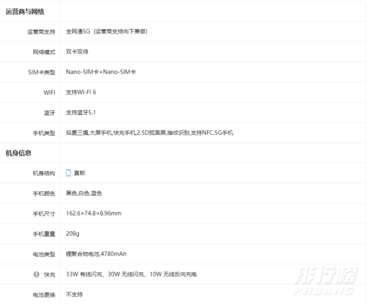The height and width of the screenshot is (304, 367).
Task: Click the 机身信息 section header
Action: tap(18, 153)
